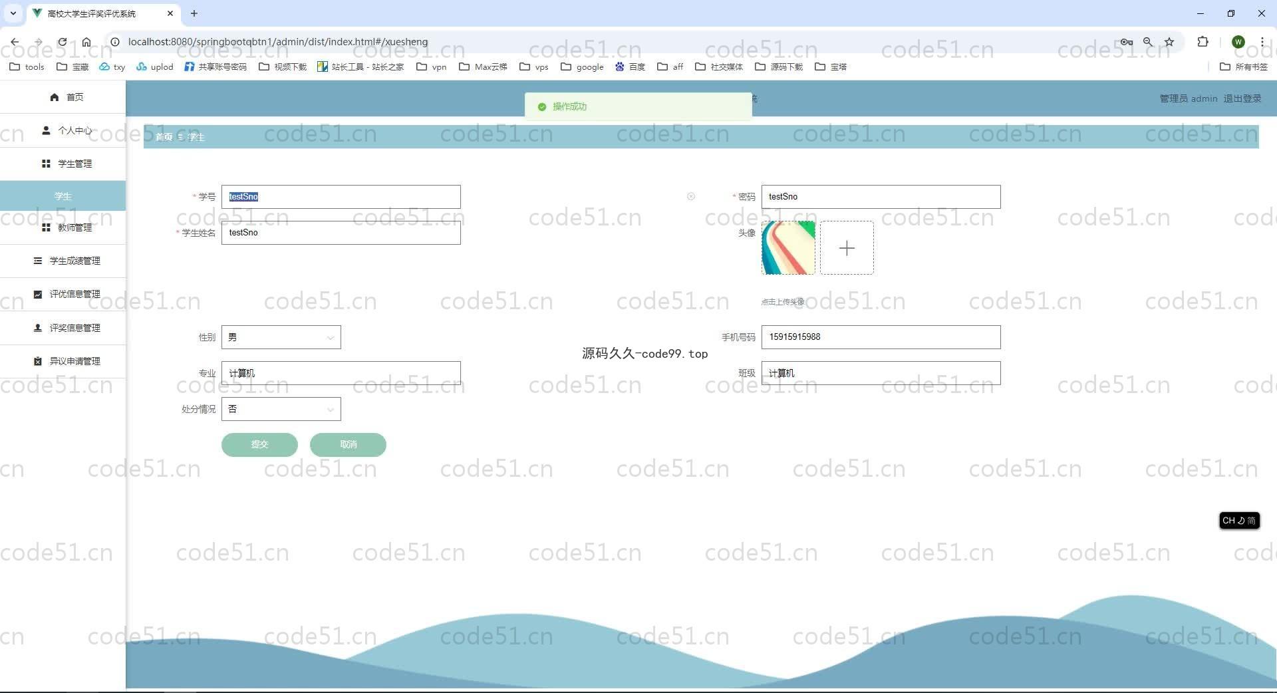Click the home icon beside 首页
Viewport: 1277px width, 693px height.
tap(55, 97)
